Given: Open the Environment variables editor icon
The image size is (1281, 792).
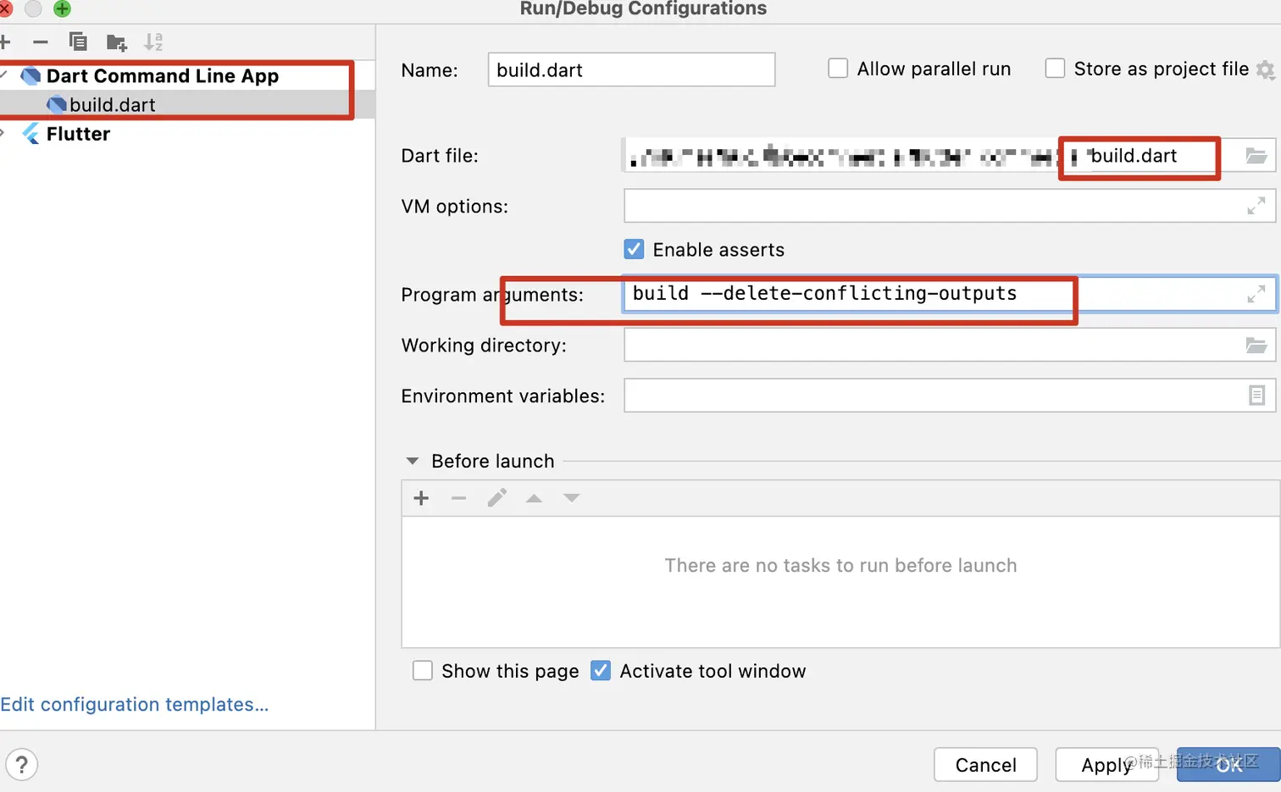Looking at the screenshot, I should 1256,396.
